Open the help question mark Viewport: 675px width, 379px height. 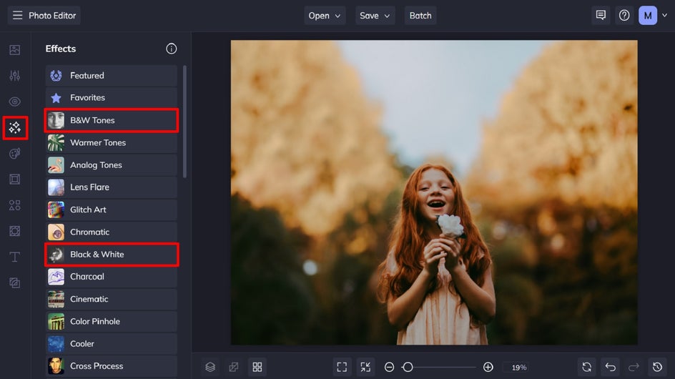coord(624,16)
